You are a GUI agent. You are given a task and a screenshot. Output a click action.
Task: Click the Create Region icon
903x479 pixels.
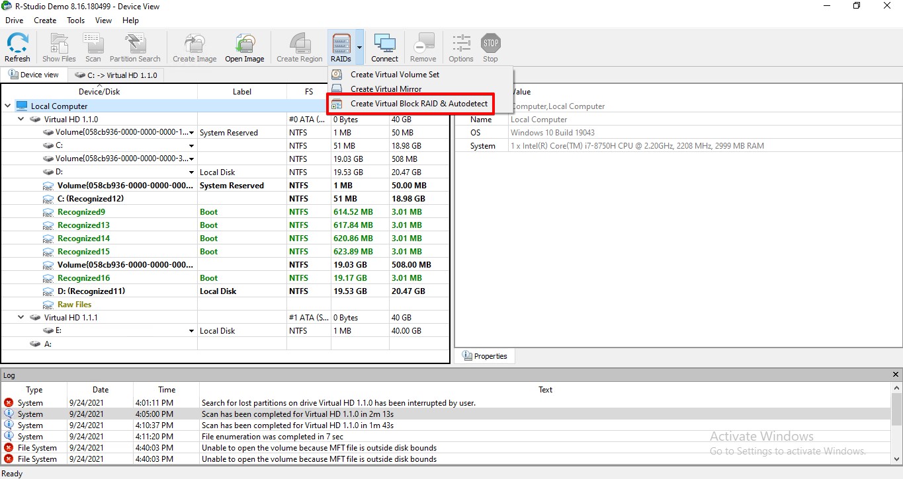tap(299, 46)
